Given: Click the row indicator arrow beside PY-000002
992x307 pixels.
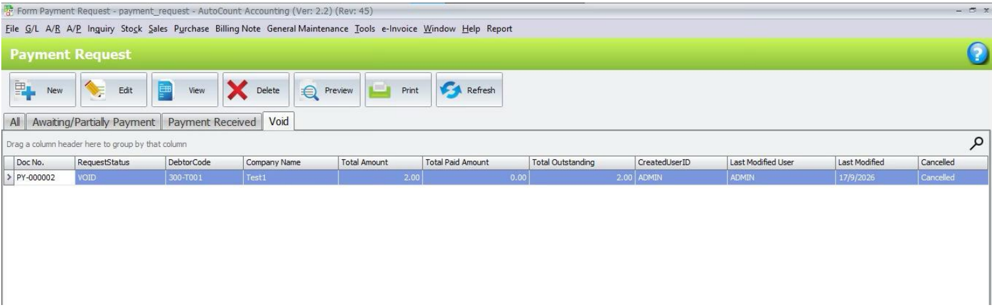Looking at the screenshot, I should [x=9, y=175].
